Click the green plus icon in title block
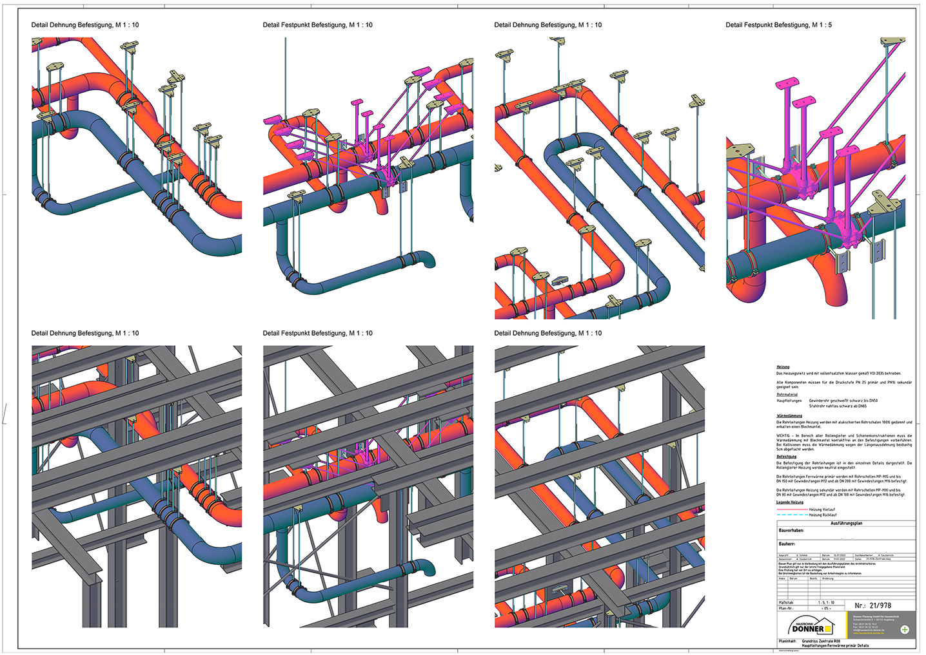 point(904,629)
